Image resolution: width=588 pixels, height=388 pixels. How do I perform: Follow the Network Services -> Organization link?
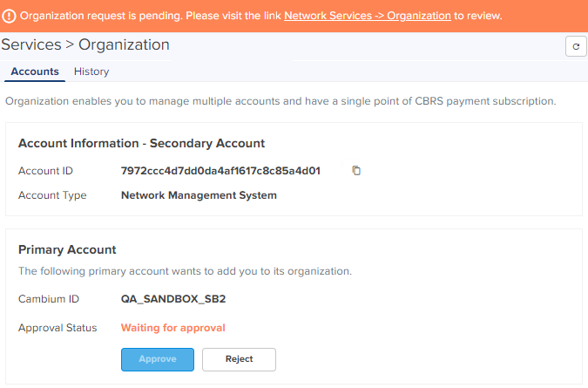coord(368,16)
